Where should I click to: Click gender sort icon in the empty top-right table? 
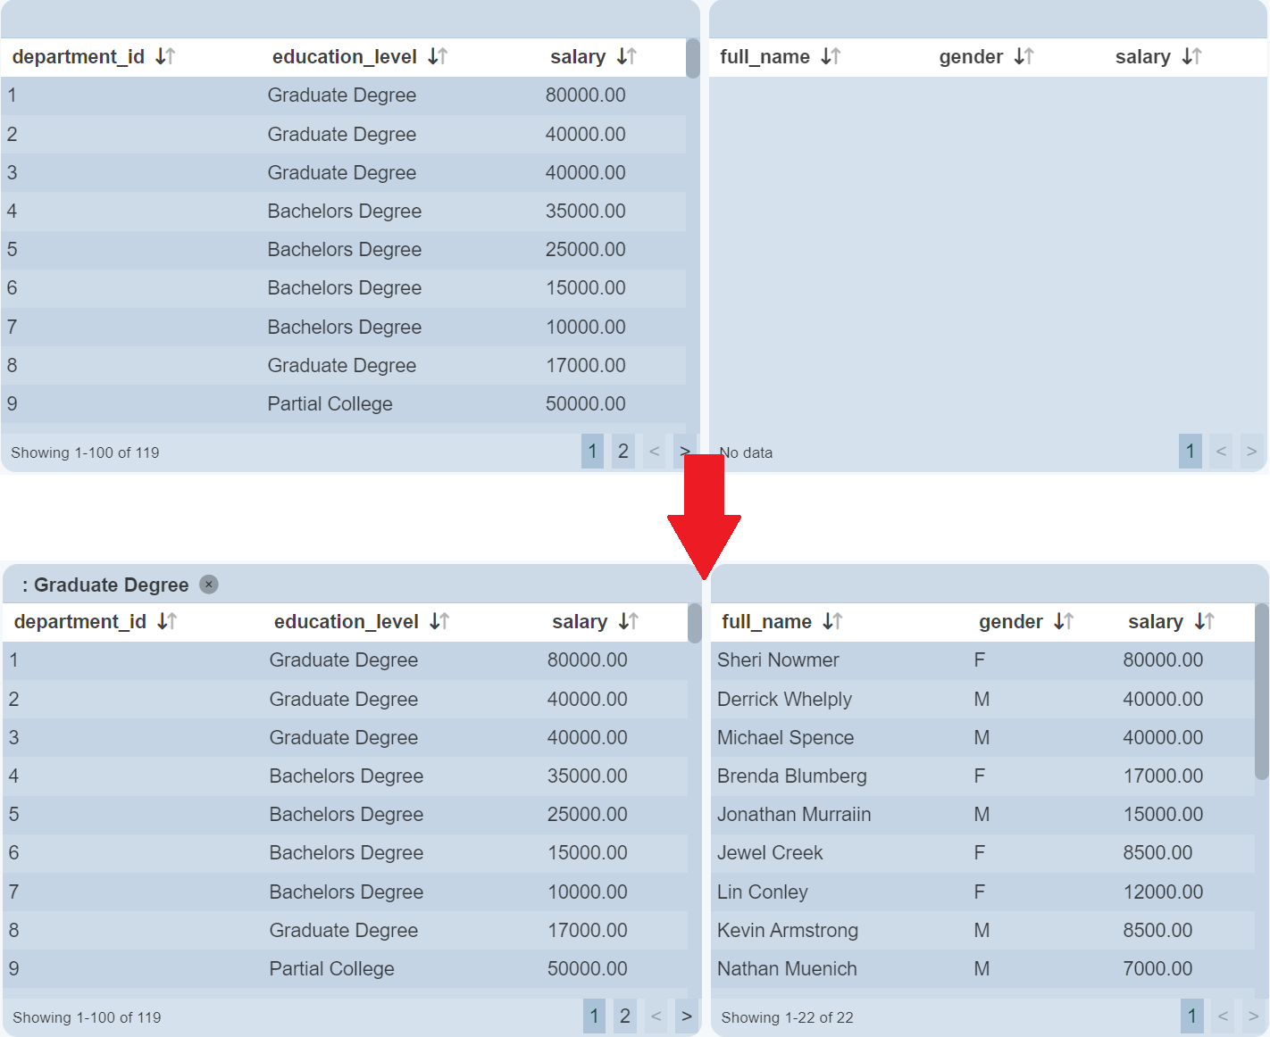pos(1024,57)
